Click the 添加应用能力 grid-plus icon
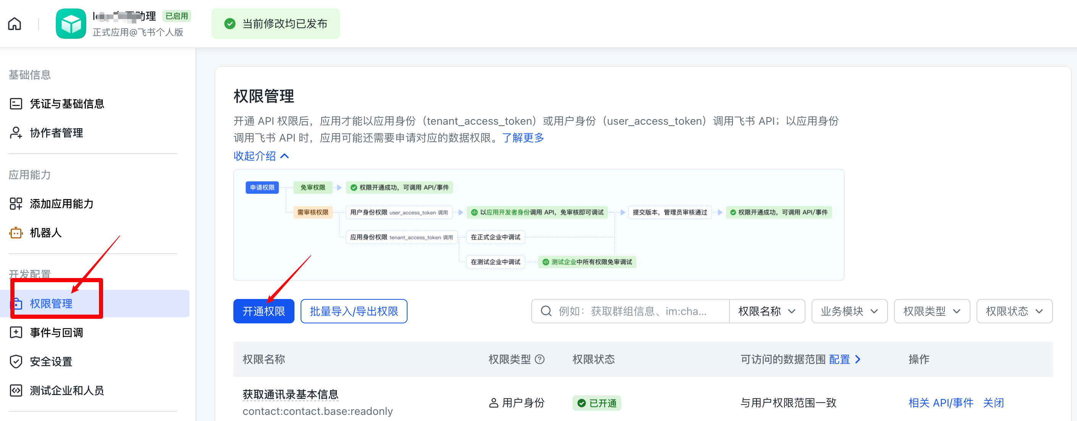The height and width of the screenshot is (421, 1077). 16,204
